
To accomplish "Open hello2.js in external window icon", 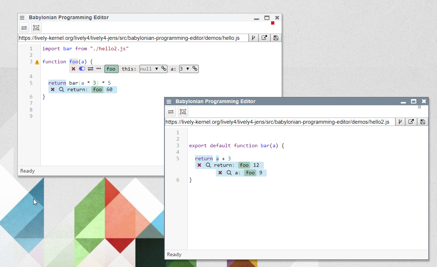I will click(411, 122).
